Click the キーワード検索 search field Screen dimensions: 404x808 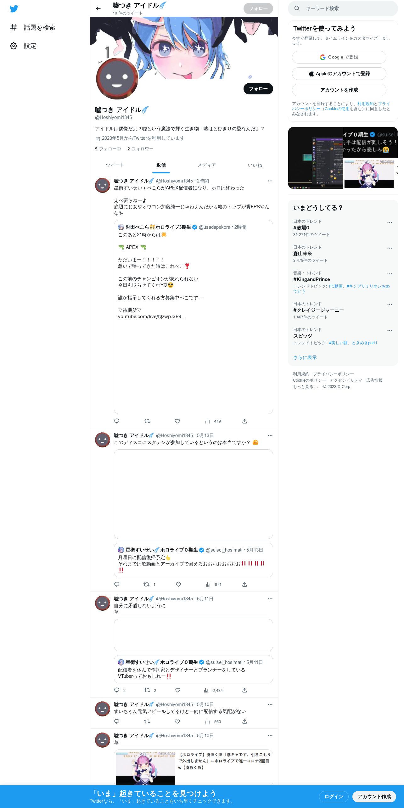[x=343, y=8]
